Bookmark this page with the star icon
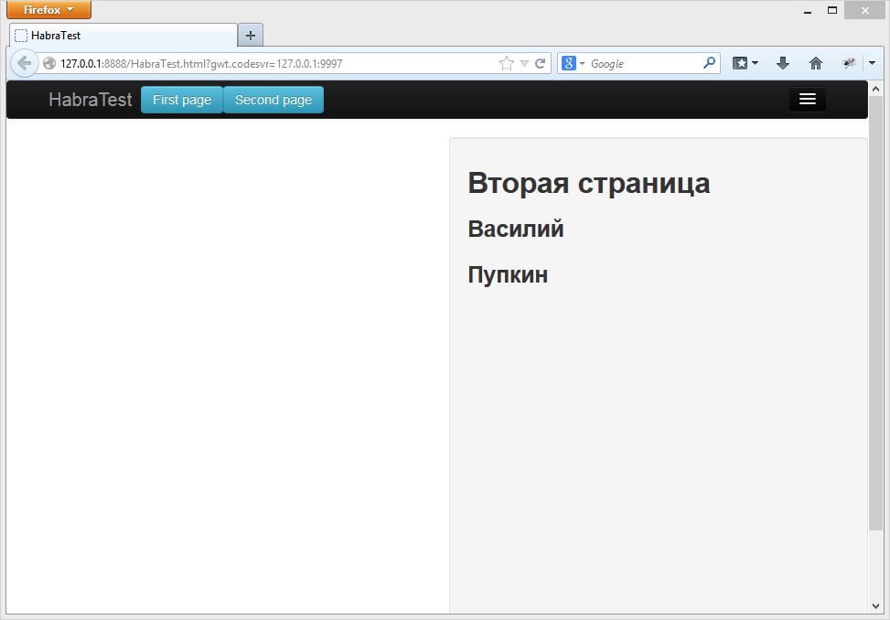The image size is (890, 620). [x=505, y=63]
